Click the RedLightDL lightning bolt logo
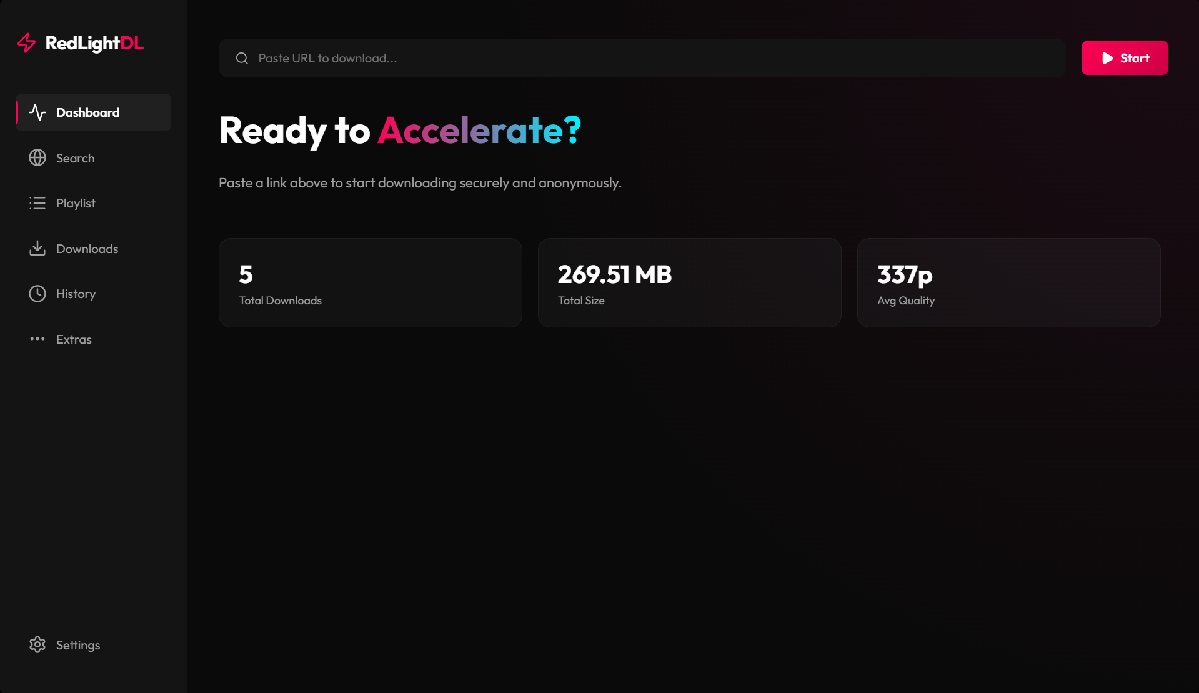This screenshot has height=693, width=1199. click(26, 43)
